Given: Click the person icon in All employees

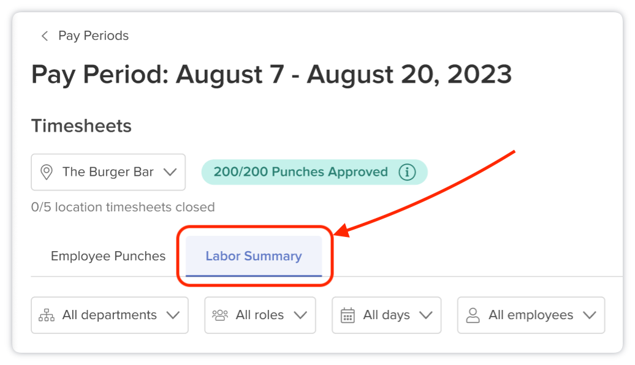Looking at the screenshot, I should tap(473, 315).
